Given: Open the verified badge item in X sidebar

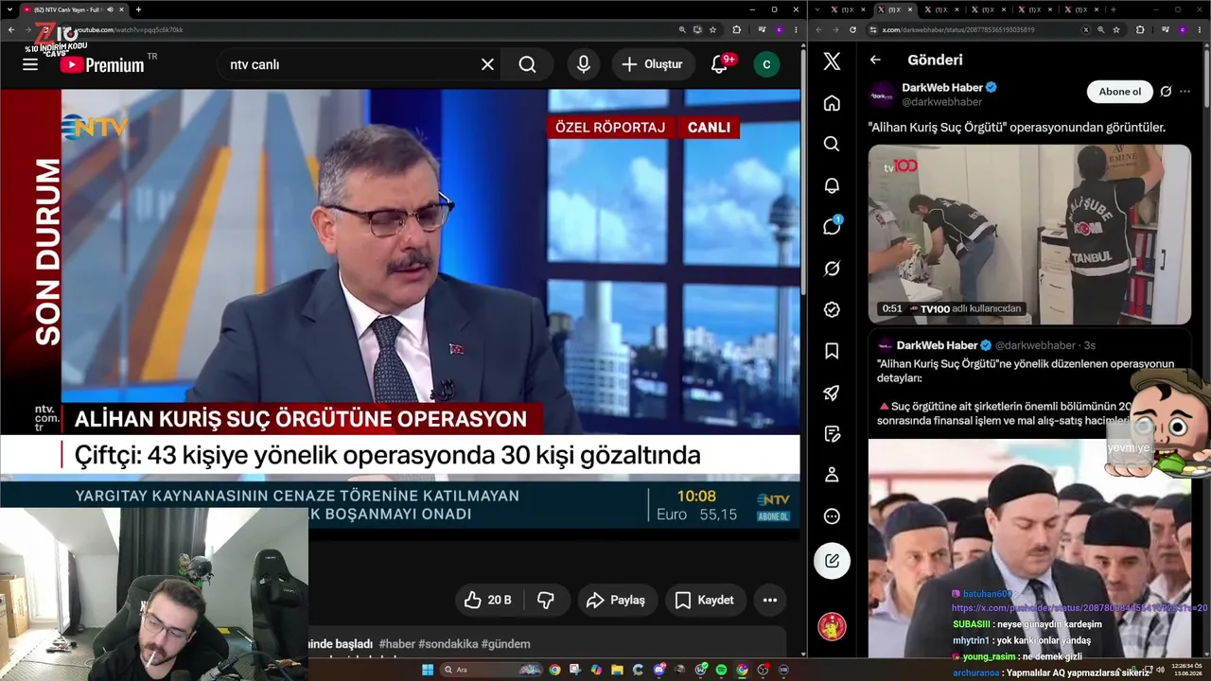Looking at the screenshot, I should (832, 309).
